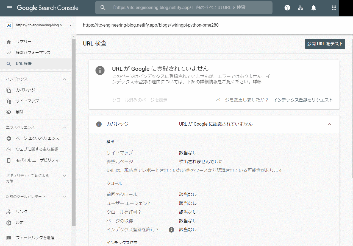Collapse the インデックス sidebar section
Screen dimensions: 353x246
[x=65, y=79]
